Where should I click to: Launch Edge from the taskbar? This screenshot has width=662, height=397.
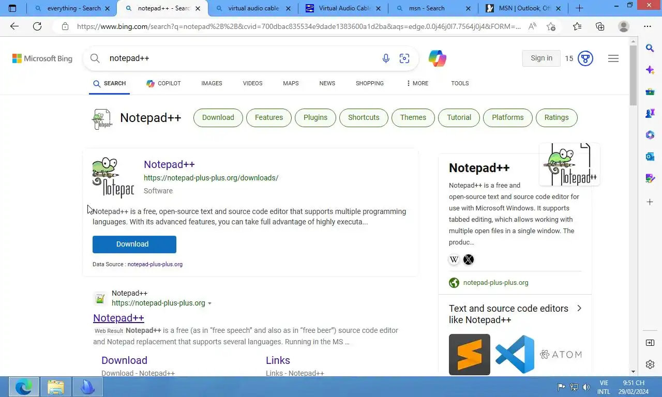click(24, 387)
